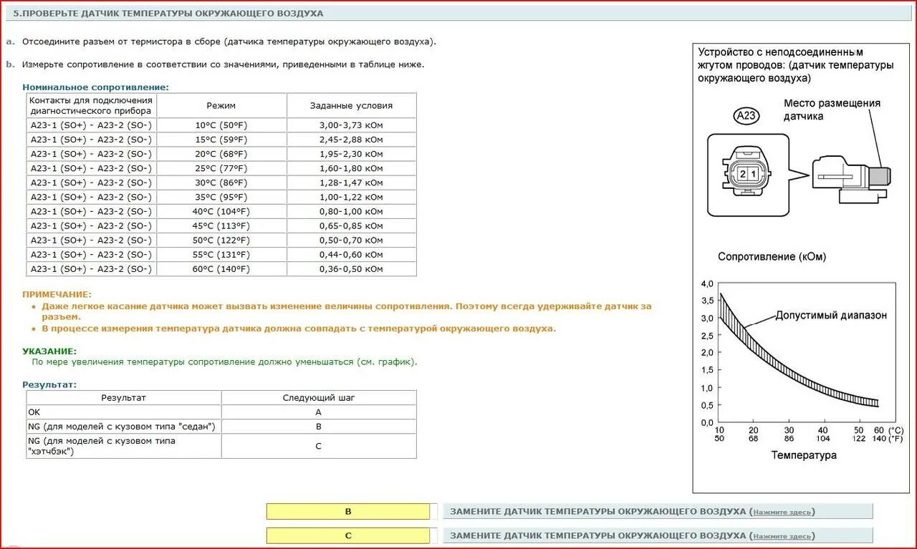Select cell '2,45-2,88 кОм'
The image size is (917, 549).
(x=351, y=140)
